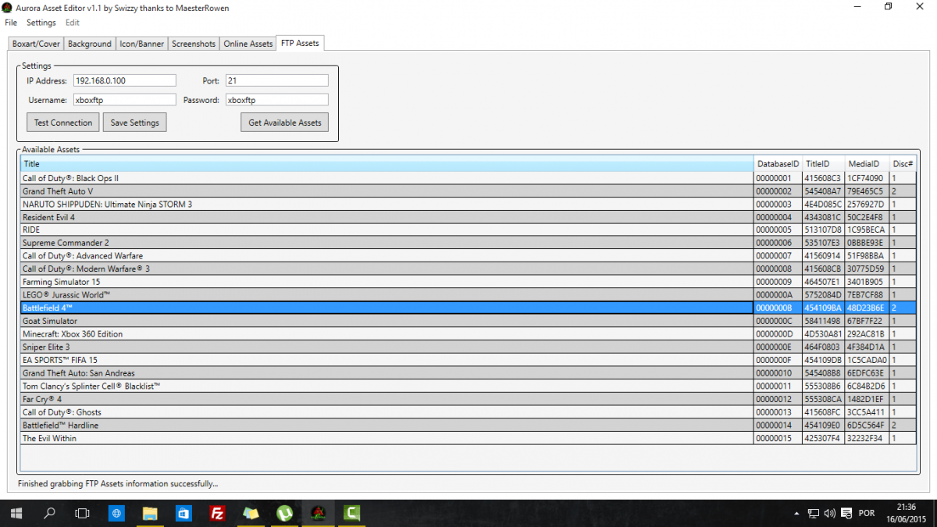Open the browser globe icon in taskbar
The height and width of the screenshot is (527, 937).
pos(116,513)
